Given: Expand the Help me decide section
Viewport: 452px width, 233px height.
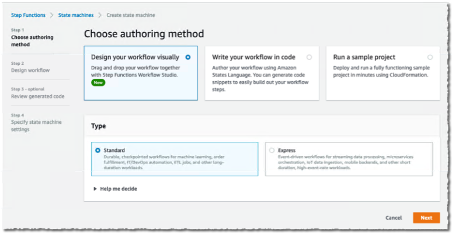Looking at the screenshot, I should click(115, 189).
